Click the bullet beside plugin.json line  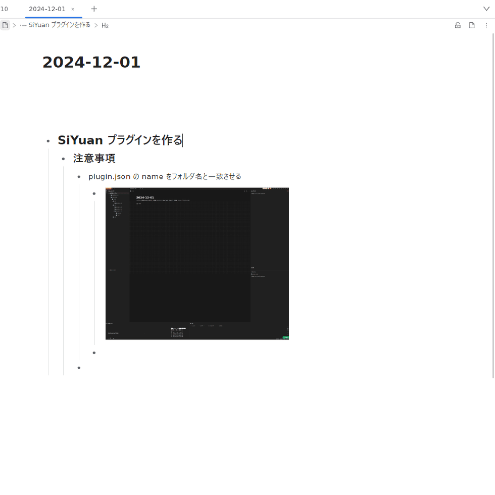[79, 177]
